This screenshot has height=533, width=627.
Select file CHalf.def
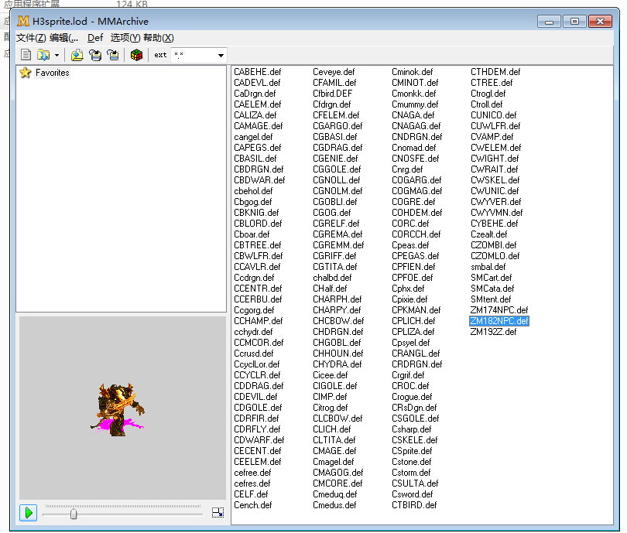tap(330, 289)
